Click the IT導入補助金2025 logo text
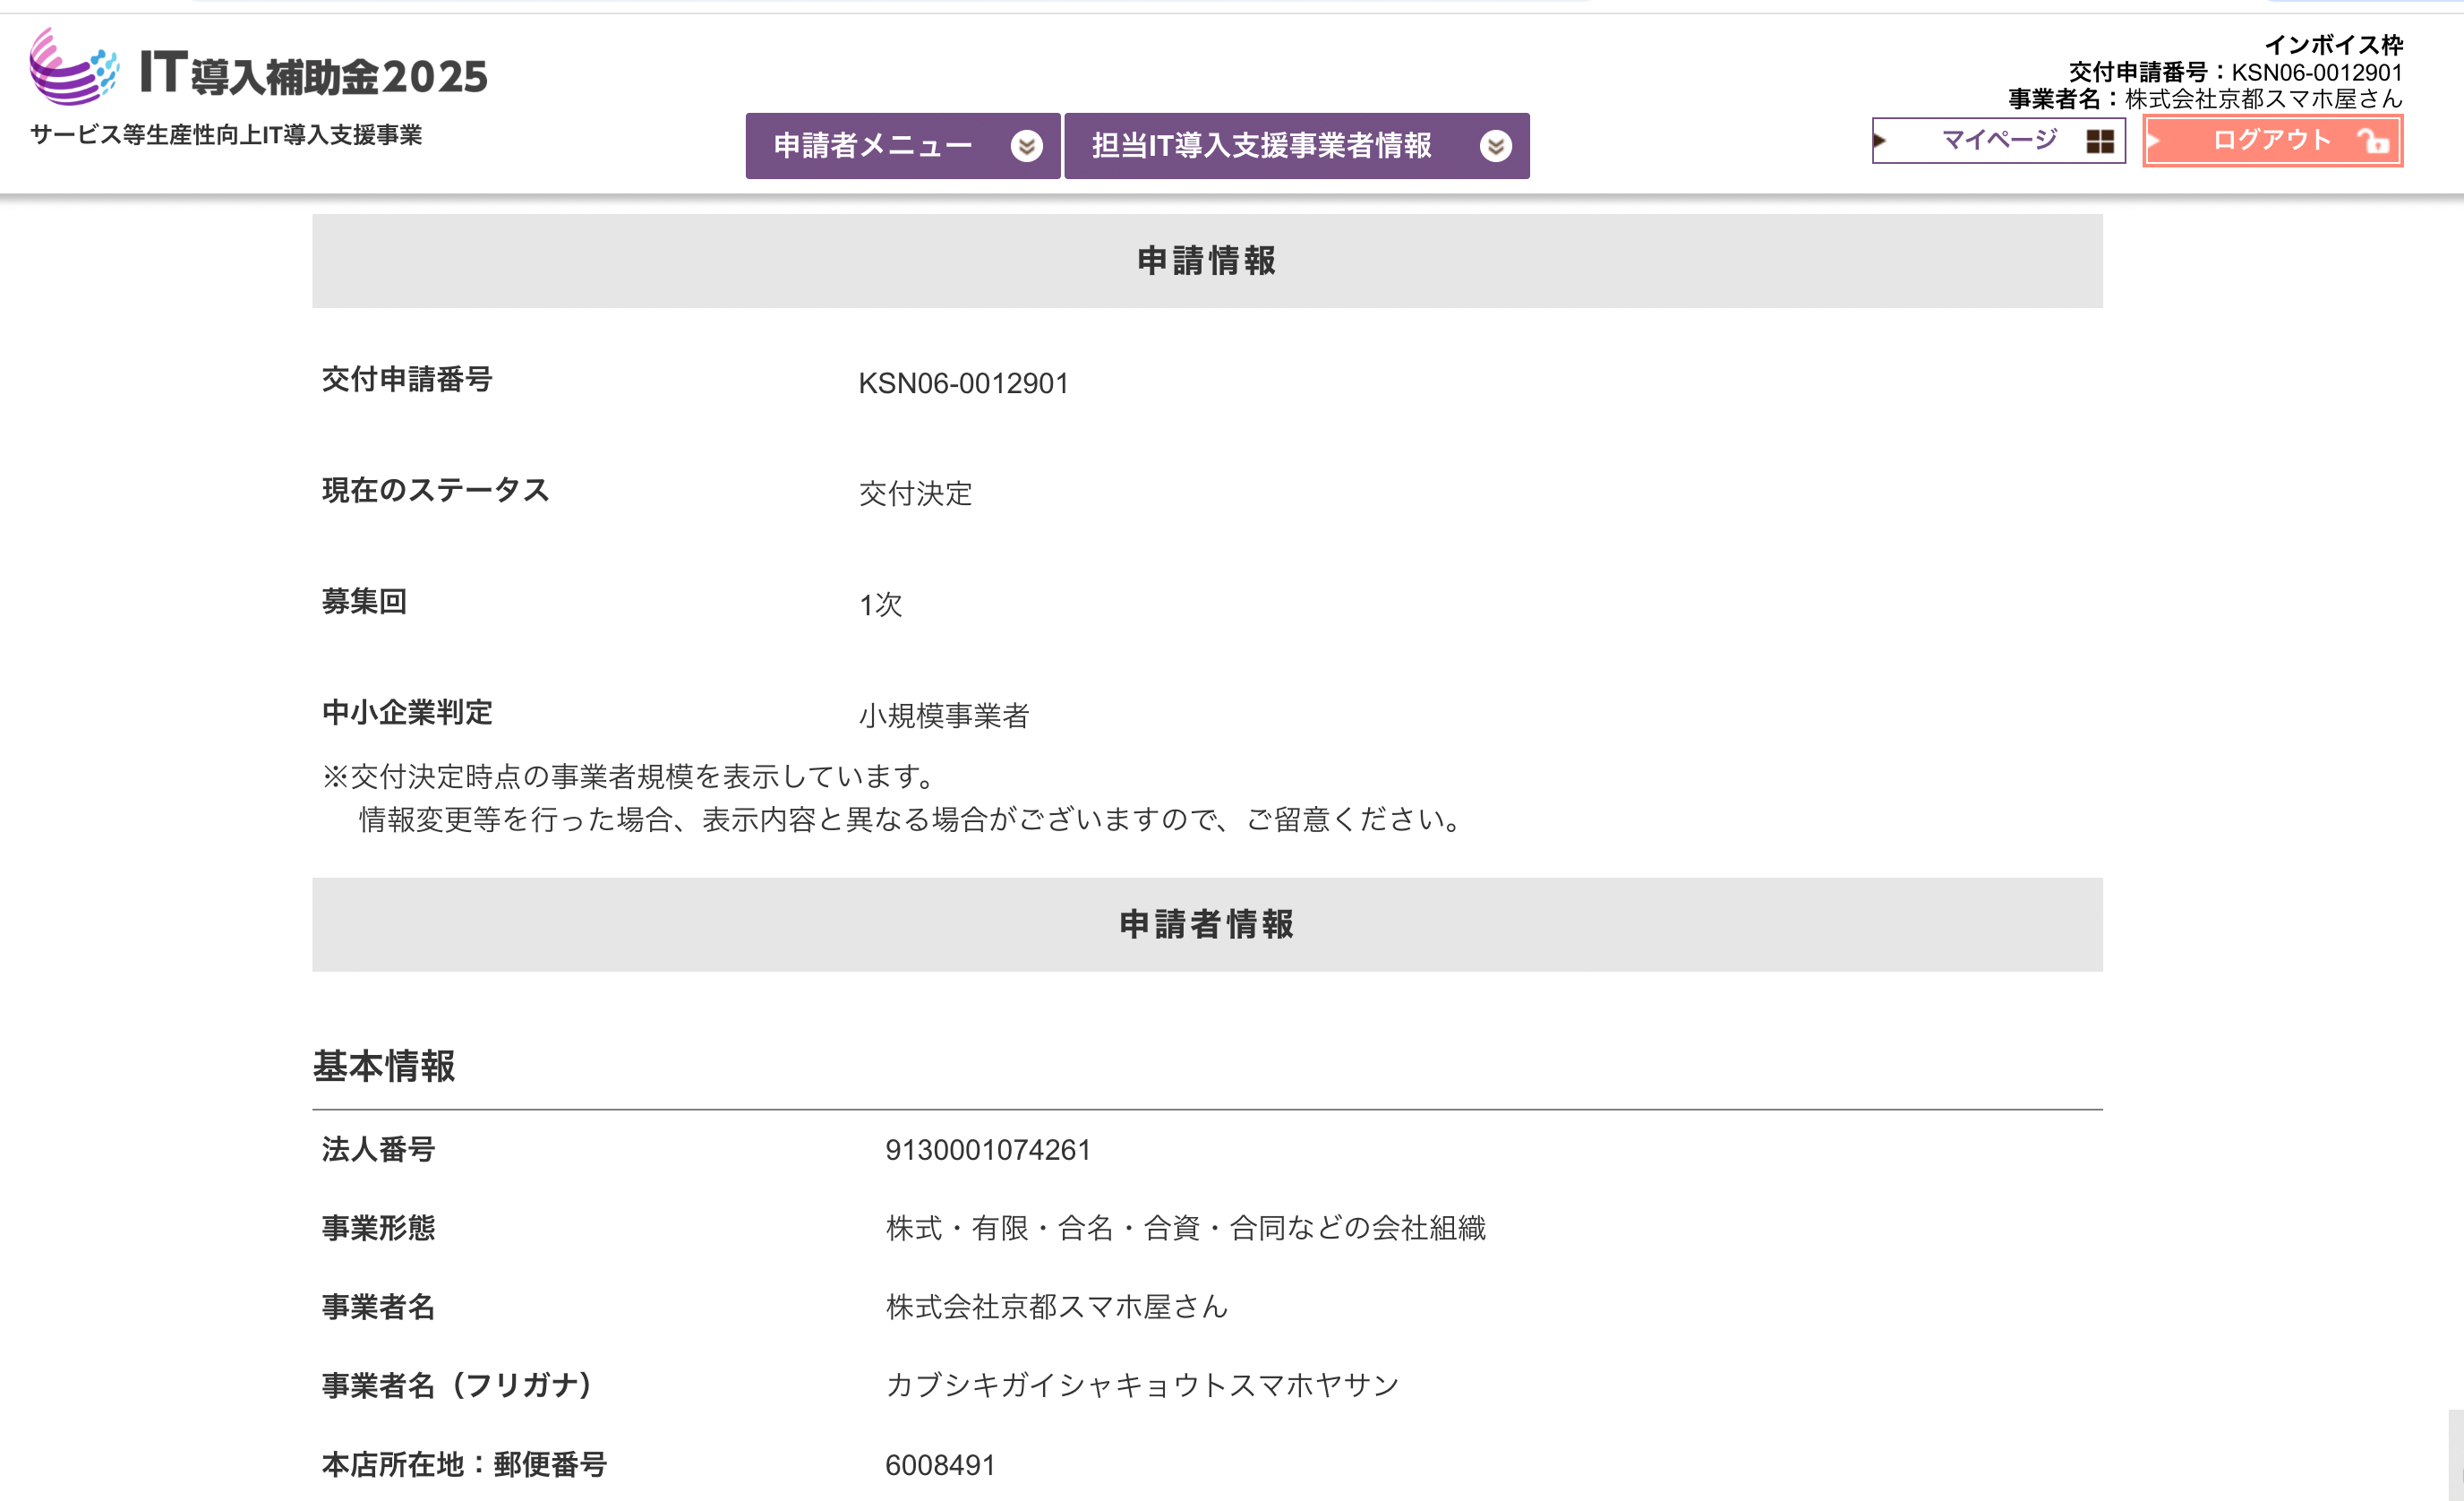This screenshot has height=1501, width=2464. 313,75
